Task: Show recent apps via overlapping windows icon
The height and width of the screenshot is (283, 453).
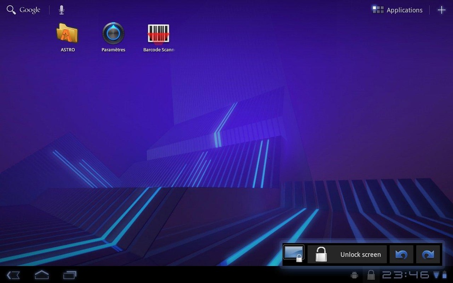Action: click(x=69, y=275)
